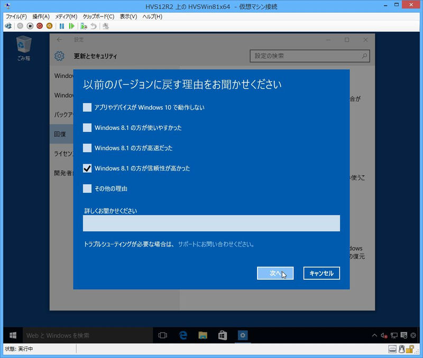Viewport: 423px width, 358px height.
Task: Click the 詳しくお聞かせください text field
Action: [x=211, y=223]
